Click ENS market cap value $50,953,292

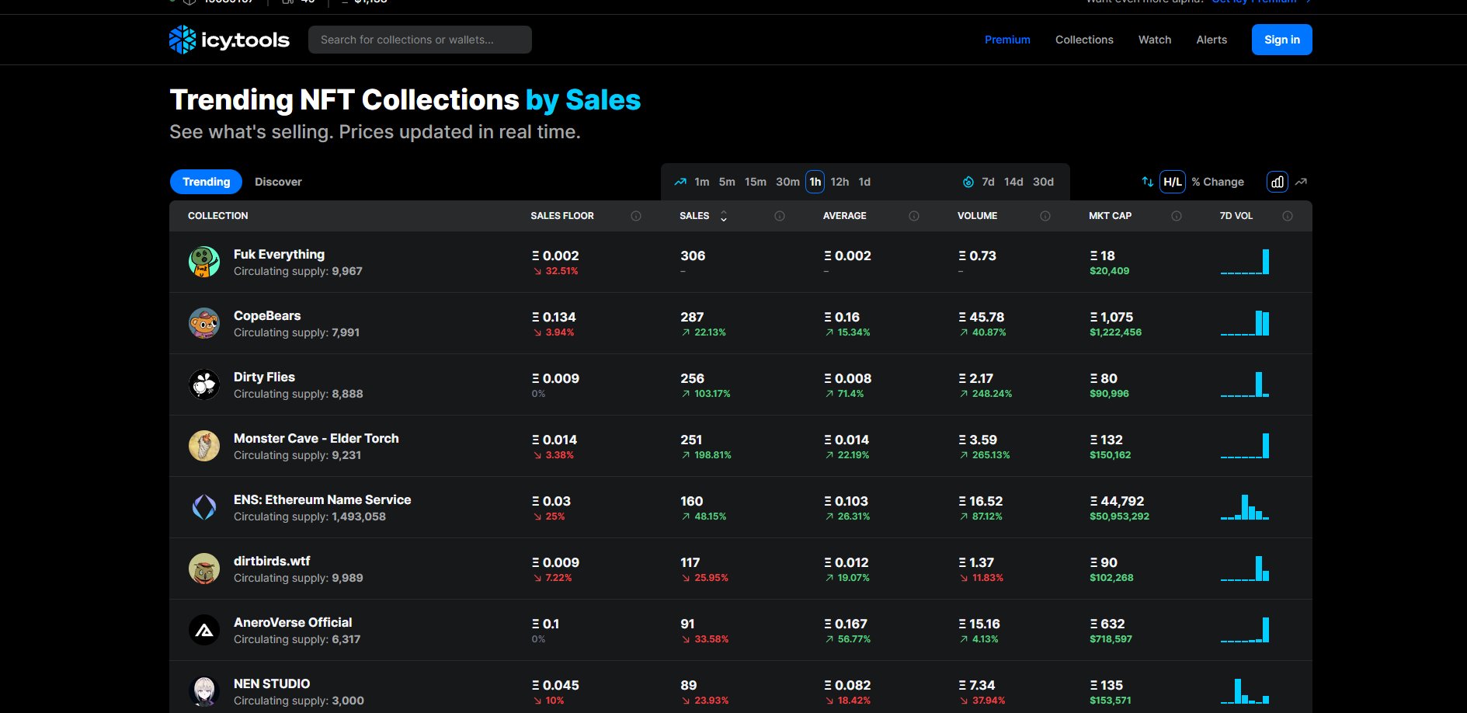pyautogui.click(x=1119, y=516)
